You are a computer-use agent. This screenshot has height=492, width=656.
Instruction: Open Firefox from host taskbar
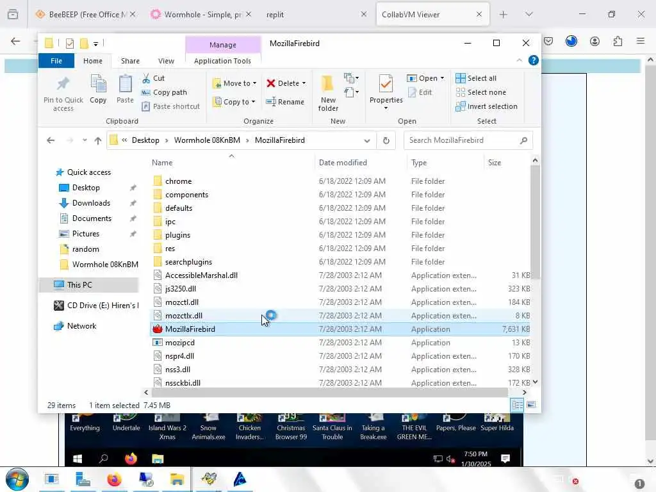(114, 479)
